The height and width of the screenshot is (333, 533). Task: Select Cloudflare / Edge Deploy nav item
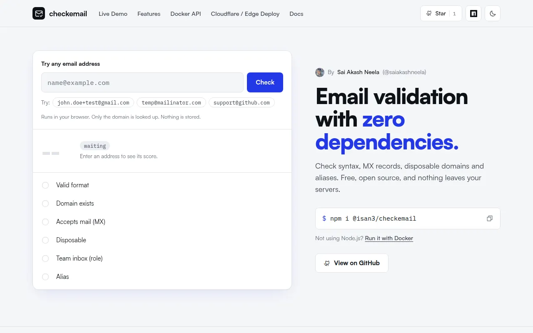pos(245,14)
